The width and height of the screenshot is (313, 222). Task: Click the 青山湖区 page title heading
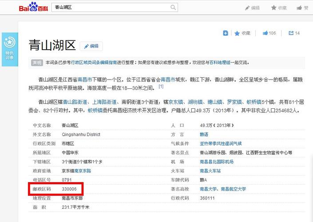tap(52, 45)
